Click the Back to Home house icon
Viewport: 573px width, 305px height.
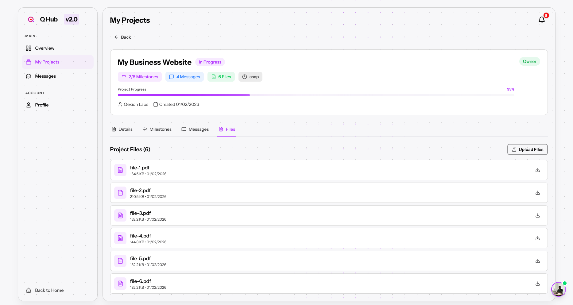(x=29, y=290)
